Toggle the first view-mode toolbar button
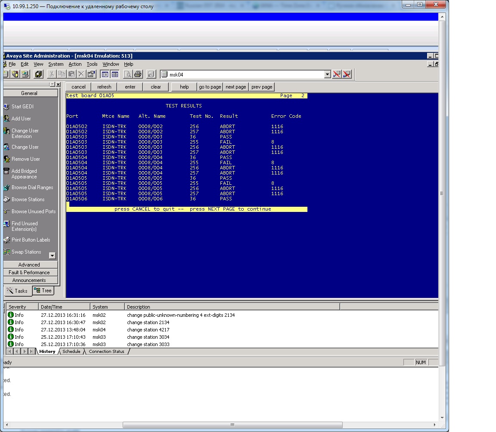 (x=105, y=74)
